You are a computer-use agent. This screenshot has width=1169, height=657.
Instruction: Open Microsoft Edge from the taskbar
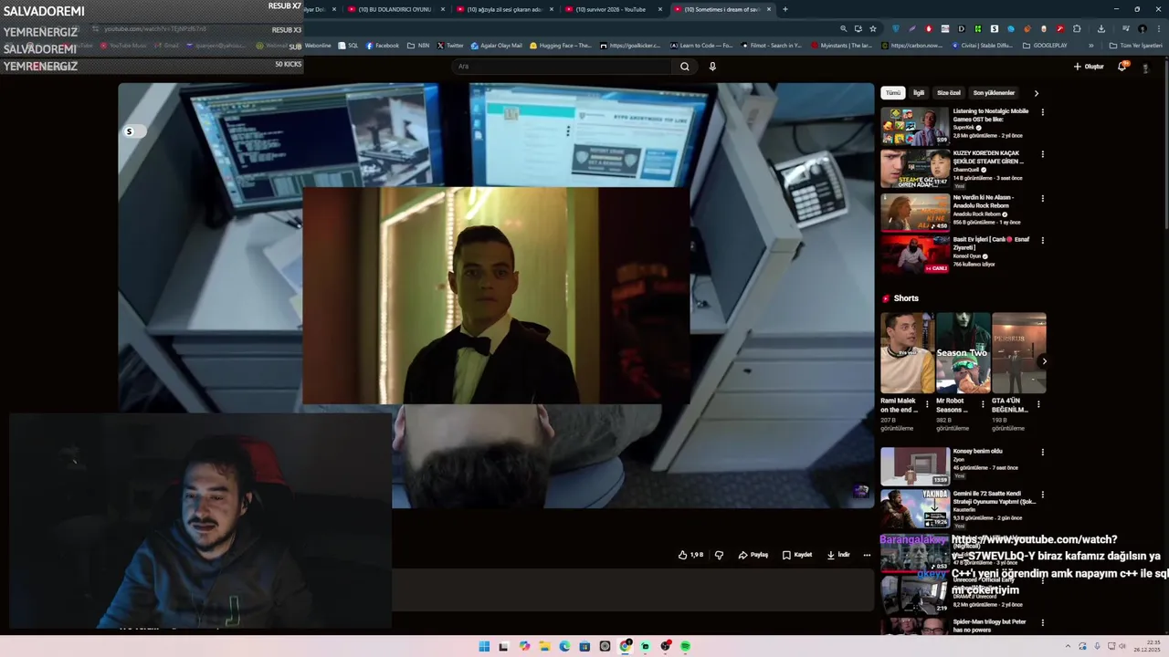[x=564, y=646]
